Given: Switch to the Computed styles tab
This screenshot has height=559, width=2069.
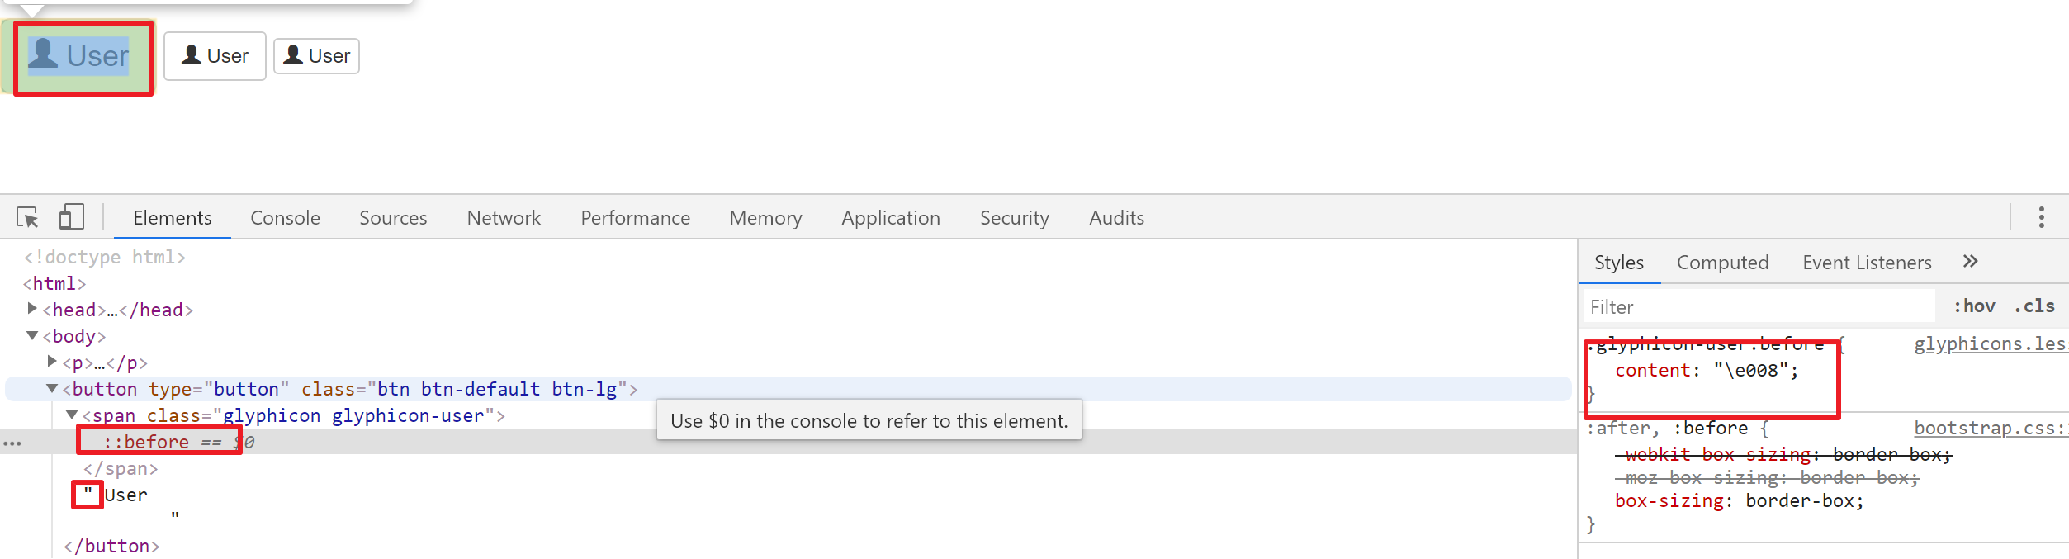Looking at the screenshot, I should (x=1722, y=263).
